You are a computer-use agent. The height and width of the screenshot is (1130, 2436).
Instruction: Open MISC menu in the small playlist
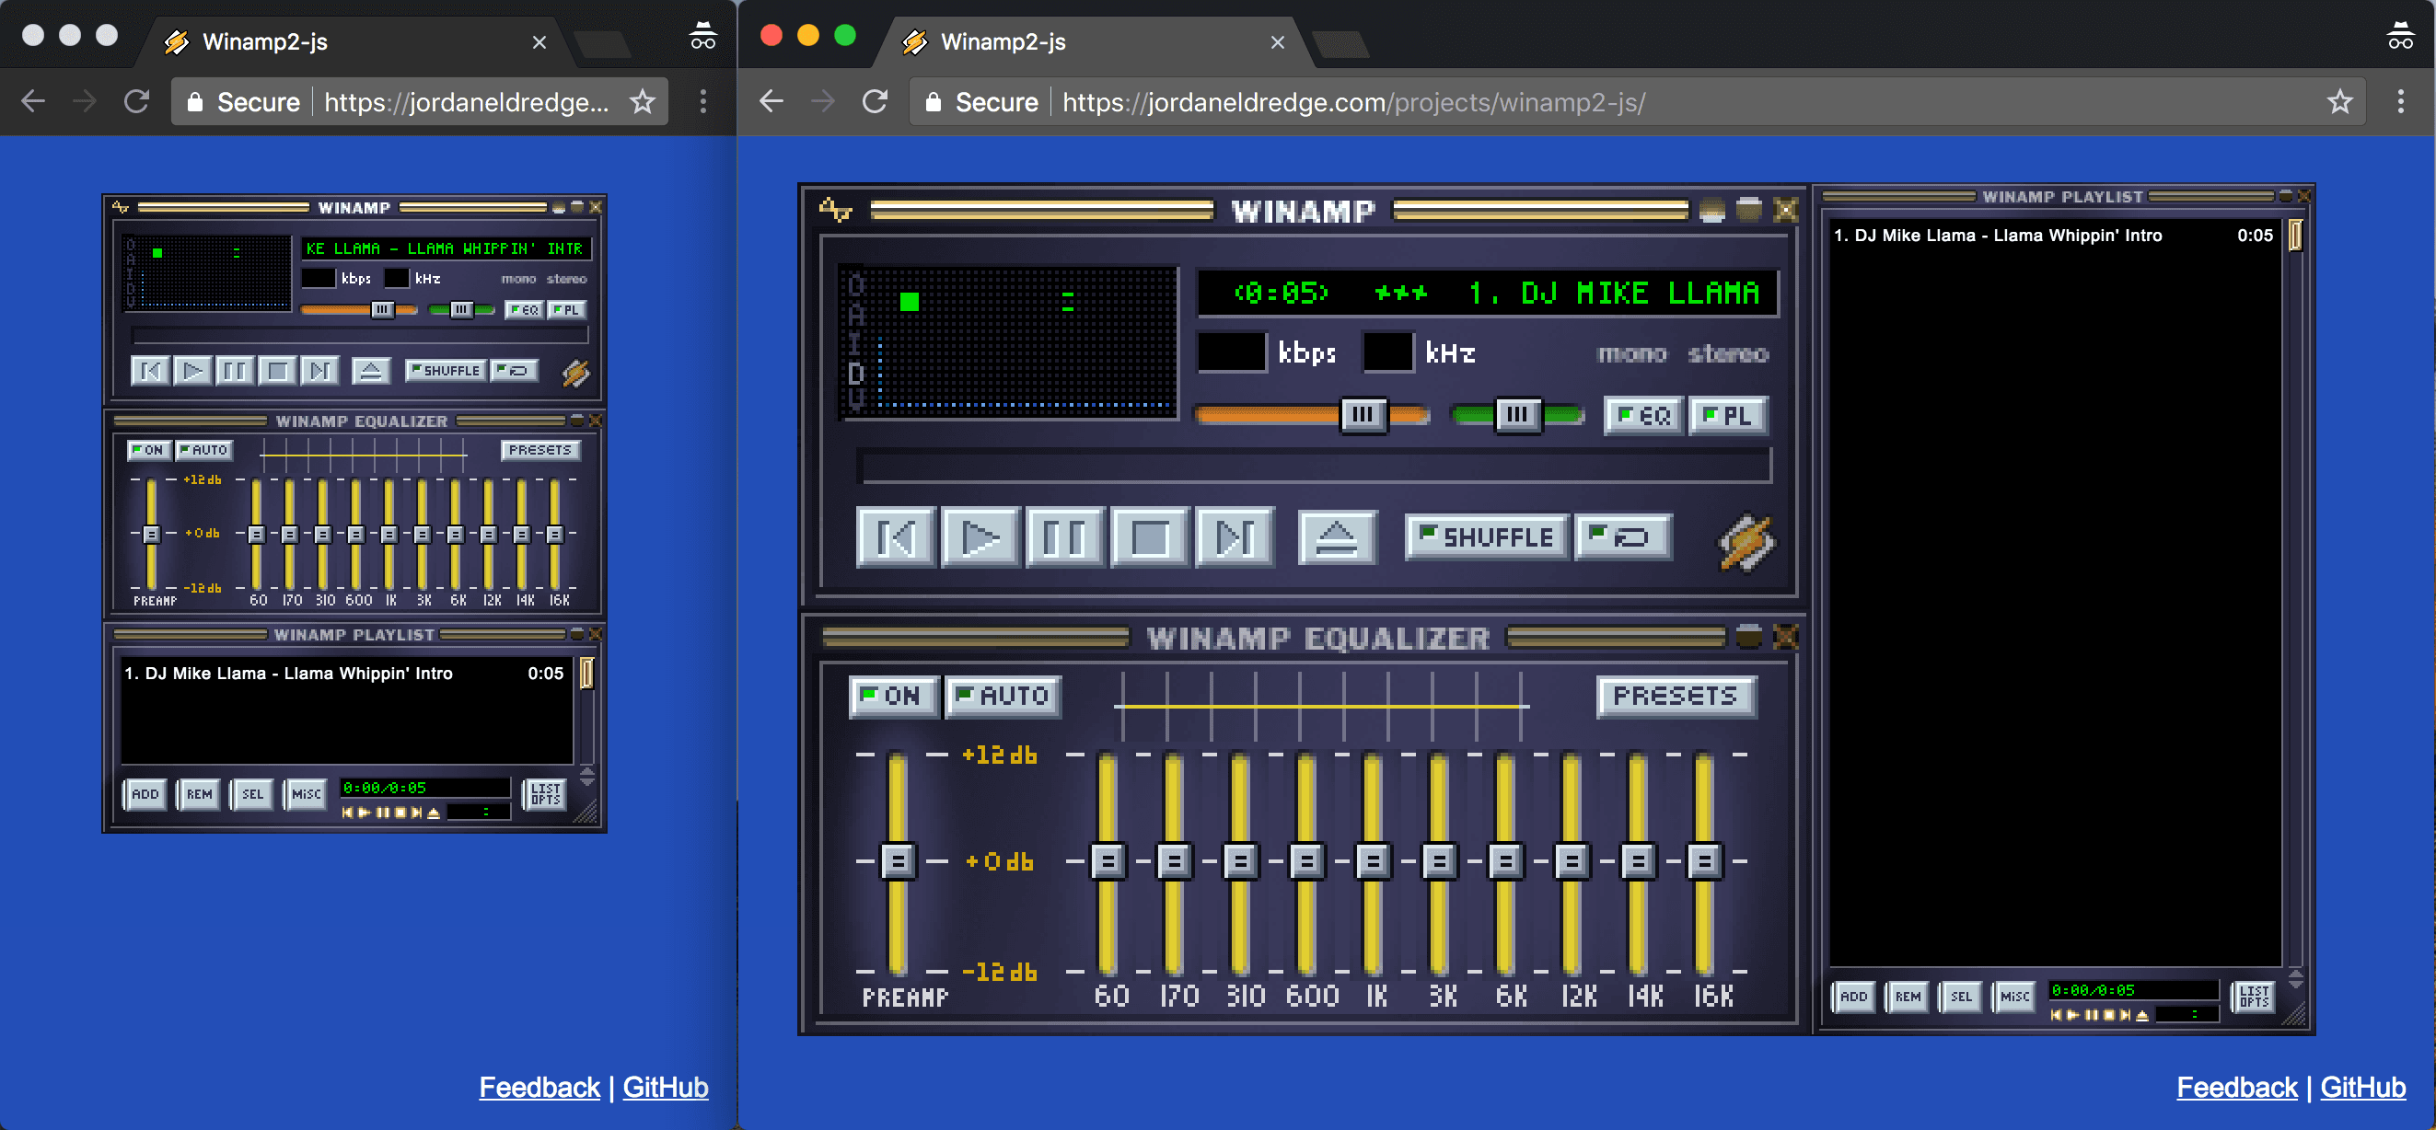306,793
